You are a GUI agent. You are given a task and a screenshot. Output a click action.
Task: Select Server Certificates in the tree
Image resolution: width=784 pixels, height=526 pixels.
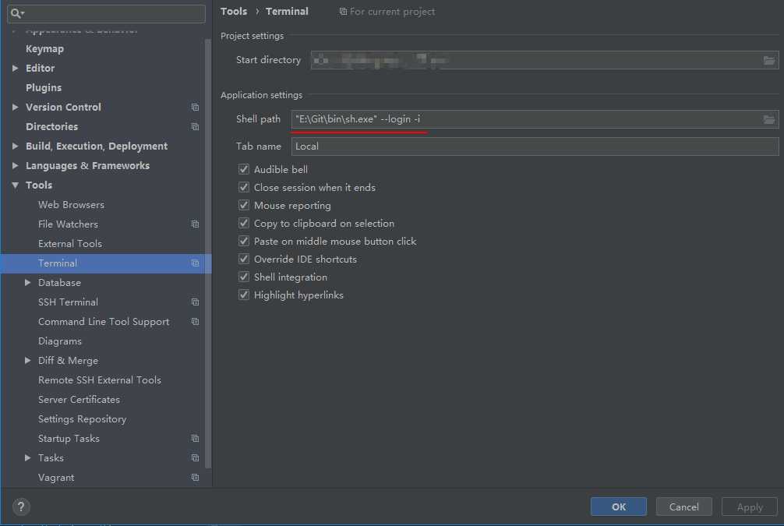(79, 400)
